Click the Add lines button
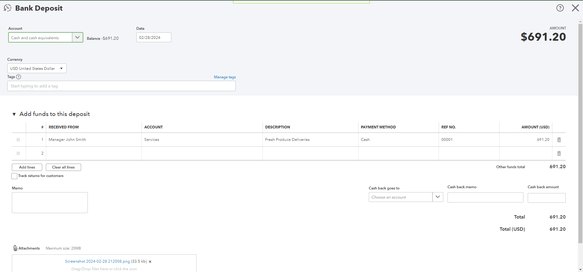 click(x=27, y=167)
